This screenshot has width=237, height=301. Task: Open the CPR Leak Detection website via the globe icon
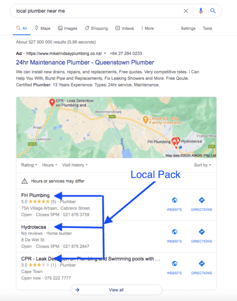tap(174, 264)
